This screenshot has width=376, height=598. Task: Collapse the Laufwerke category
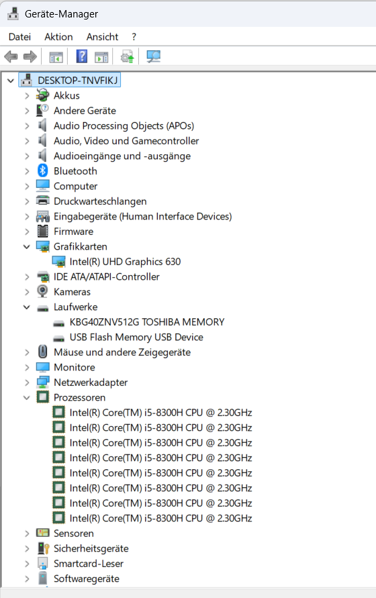(27, 307)
